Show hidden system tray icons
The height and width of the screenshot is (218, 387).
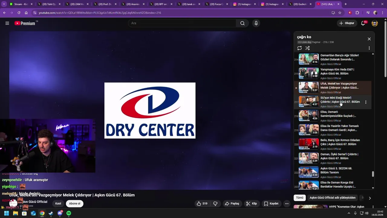tap(350, 213)
